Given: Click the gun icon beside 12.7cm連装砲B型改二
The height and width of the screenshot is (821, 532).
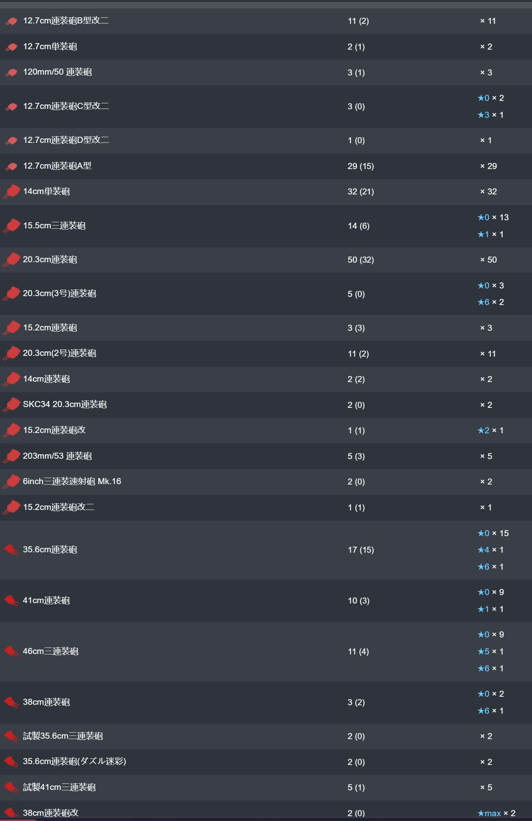Looking at the screenshot, I should coord(11,21).
